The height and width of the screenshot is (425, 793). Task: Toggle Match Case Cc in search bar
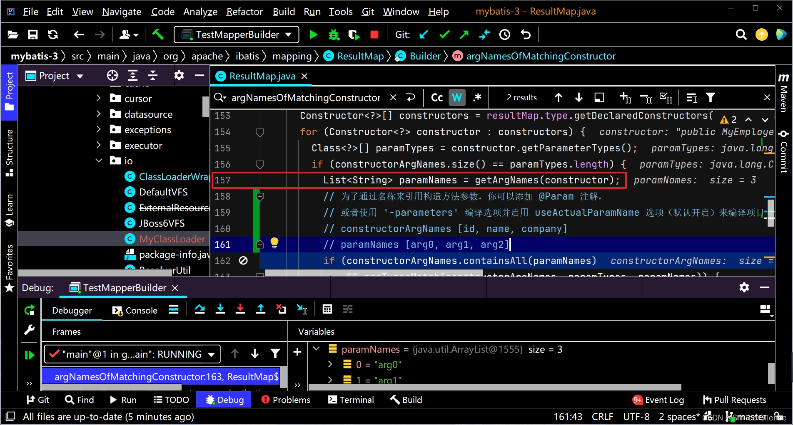click(x=437, y=98)
